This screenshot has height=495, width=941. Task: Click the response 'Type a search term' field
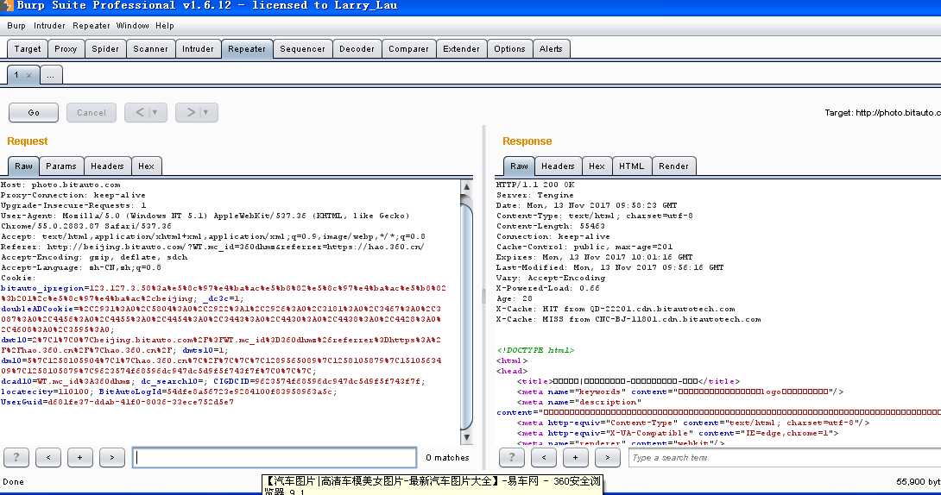click(785, 457)
